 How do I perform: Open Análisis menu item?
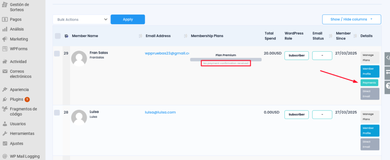coord(17,29)
